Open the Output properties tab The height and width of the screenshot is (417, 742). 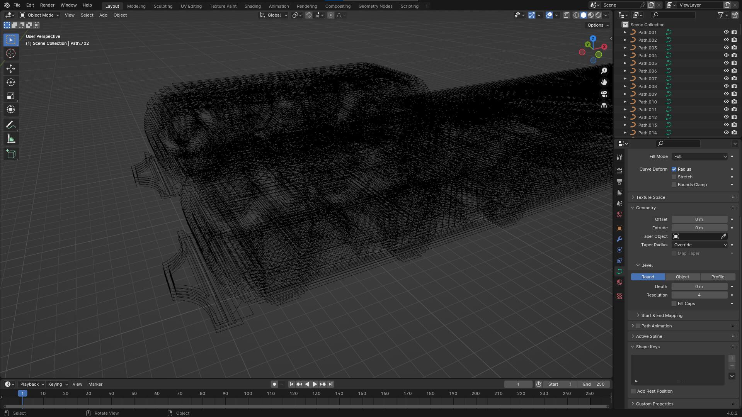619,181
